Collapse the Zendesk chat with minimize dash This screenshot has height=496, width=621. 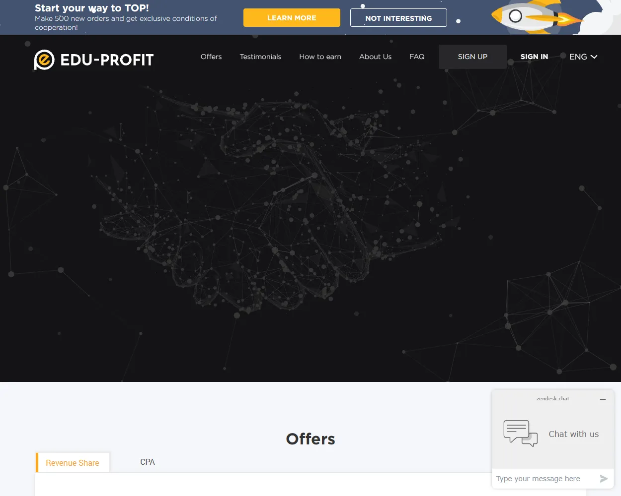click(x=603, y=399)
